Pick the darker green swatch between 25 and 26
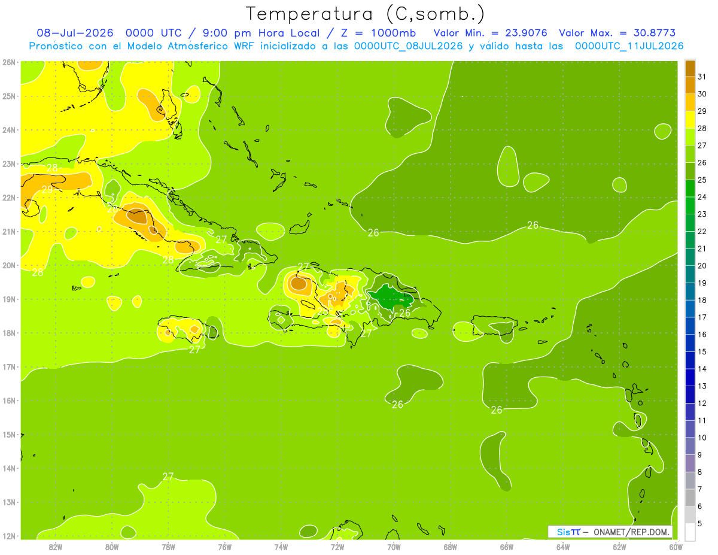Image resolution: width=718 pixels, height=555 pixels. [690, 171]
